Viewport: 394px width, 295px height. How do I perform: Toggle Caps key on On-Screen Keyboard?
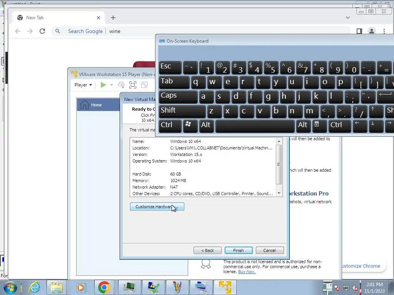tap(178, 97)
